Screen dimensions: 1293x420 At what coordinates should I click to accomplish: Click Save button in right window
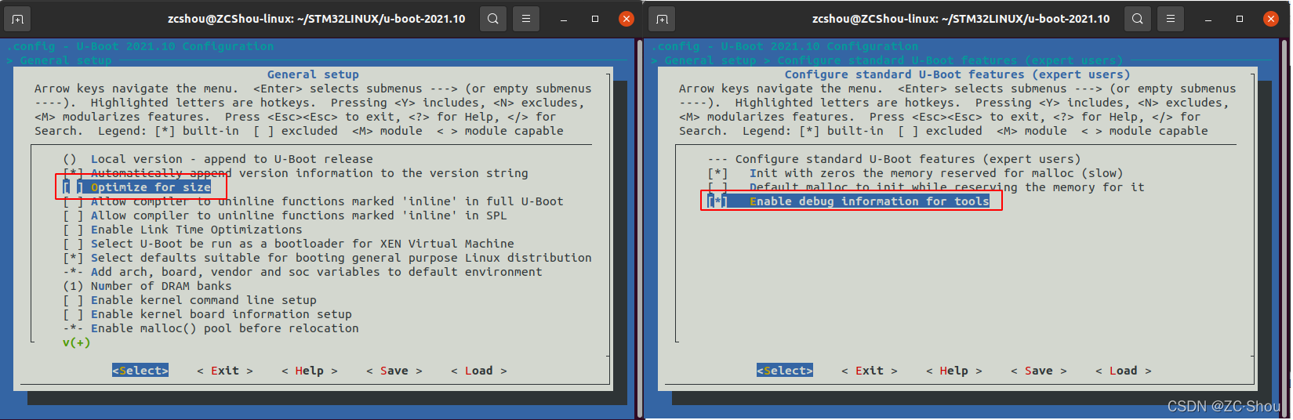point(1039,371)
